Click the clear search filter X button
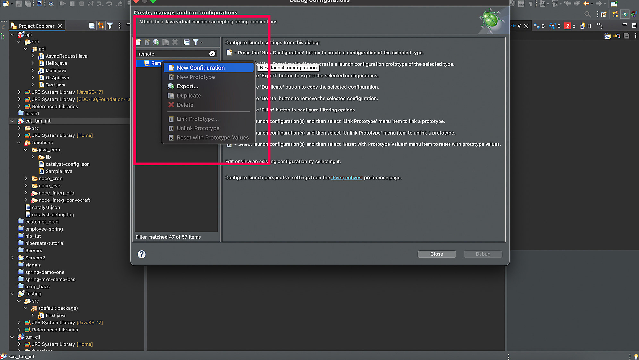The image size is (639, 360). (212, 53)
